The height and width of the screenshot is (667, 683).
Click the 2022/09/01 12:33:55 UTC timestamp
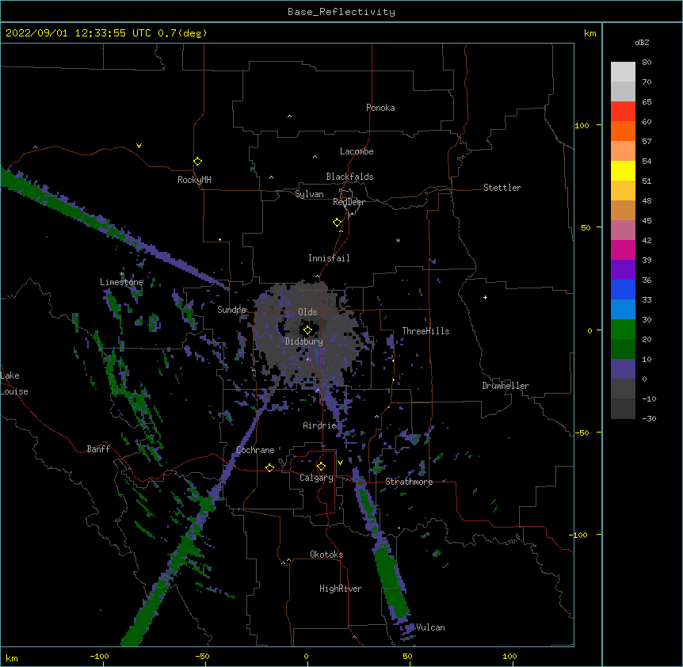[78, 33]
